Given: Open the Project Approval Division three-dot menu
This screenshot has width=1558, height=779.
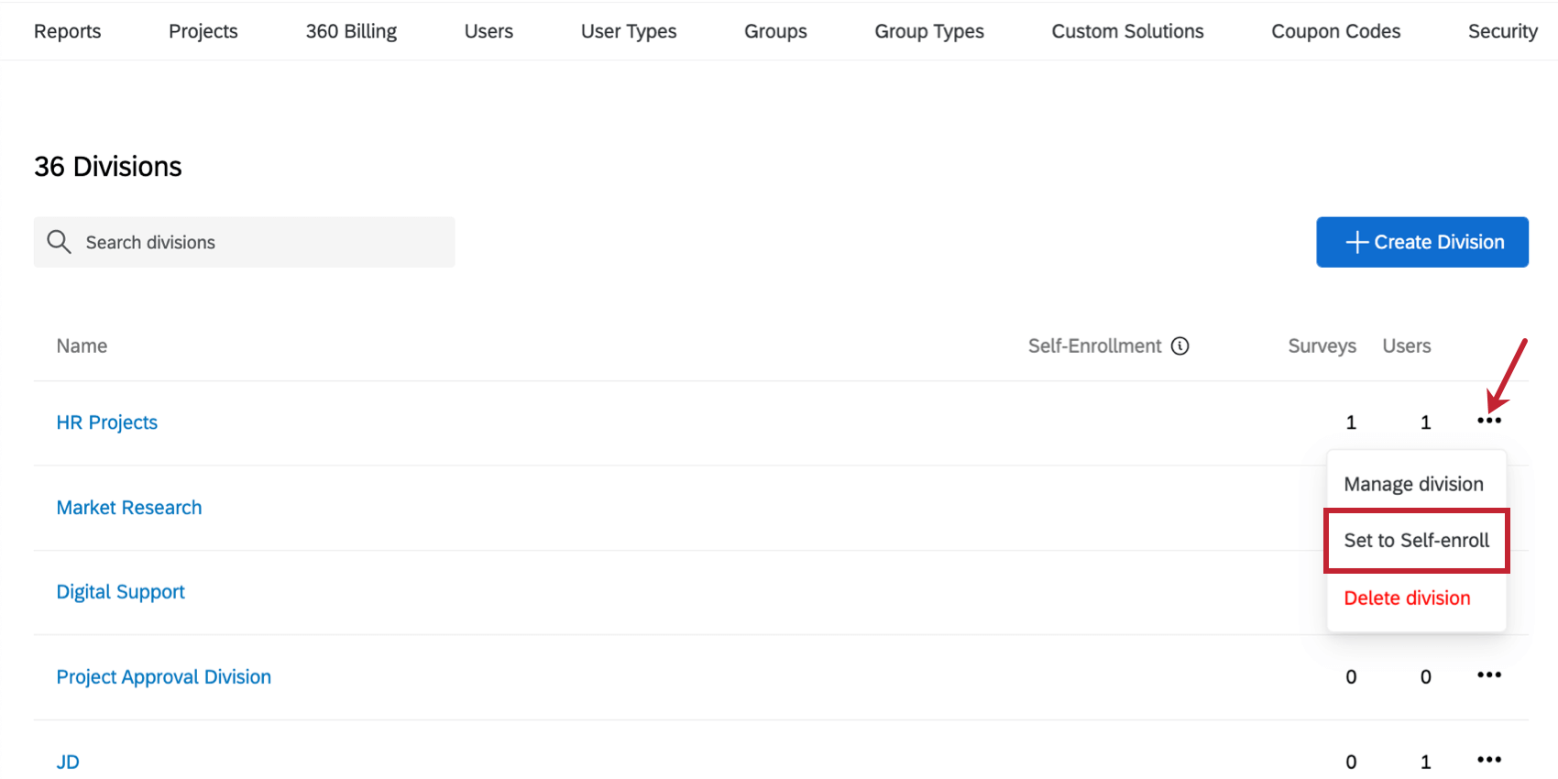Looking at the screenshot, I should [1489, 675].
